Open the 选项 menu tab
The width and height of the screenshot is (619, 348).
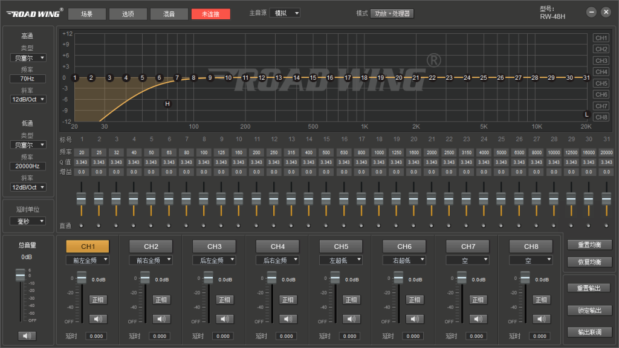pyautogui.click(x=128, y=14)
